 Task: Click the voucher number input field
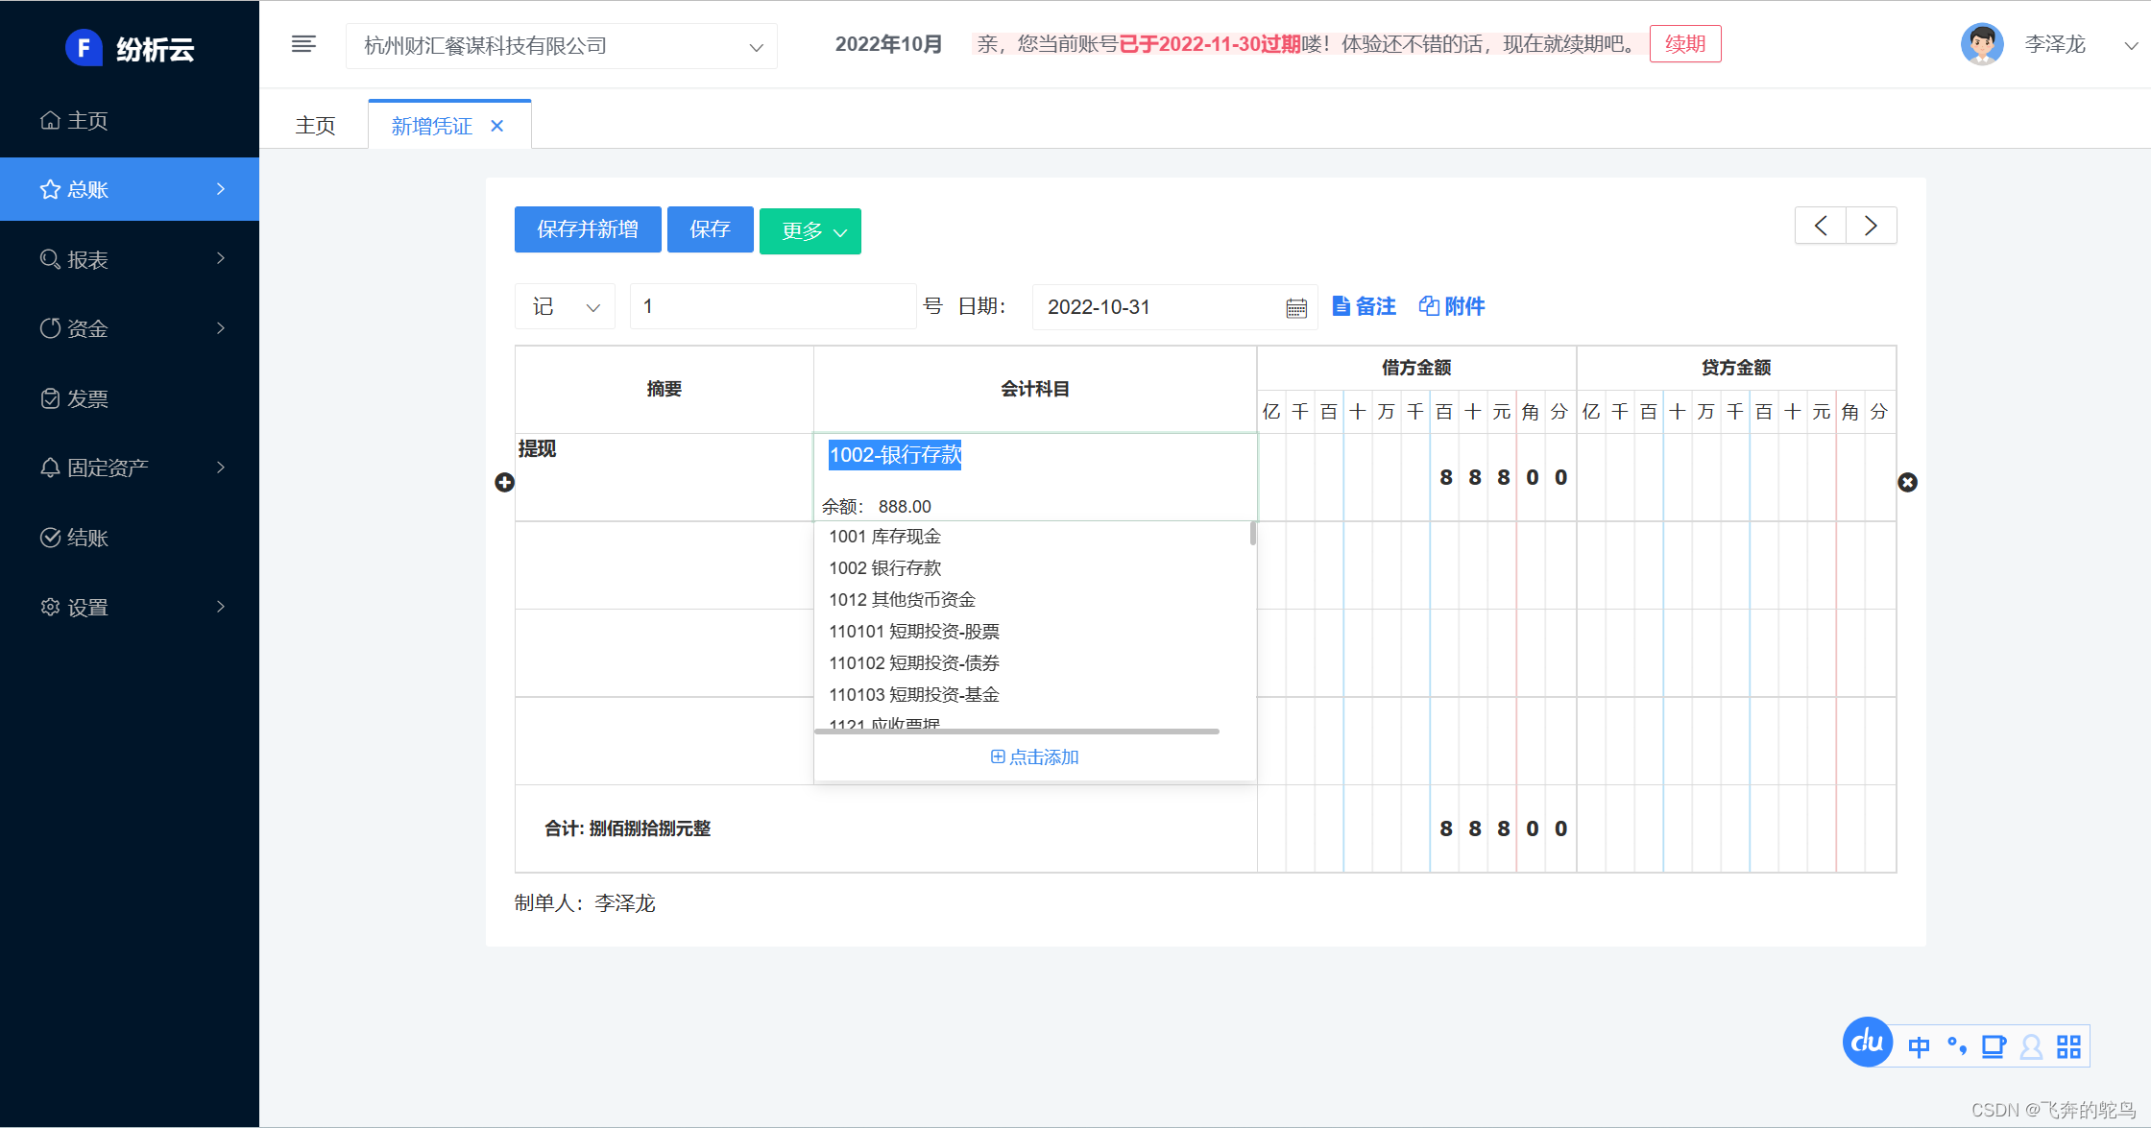click(772, 306)
